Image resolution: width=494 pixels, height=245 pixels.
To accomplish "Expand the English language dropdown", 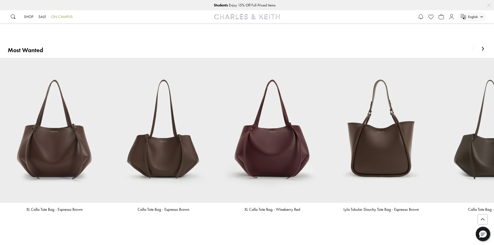I will 472,17.
